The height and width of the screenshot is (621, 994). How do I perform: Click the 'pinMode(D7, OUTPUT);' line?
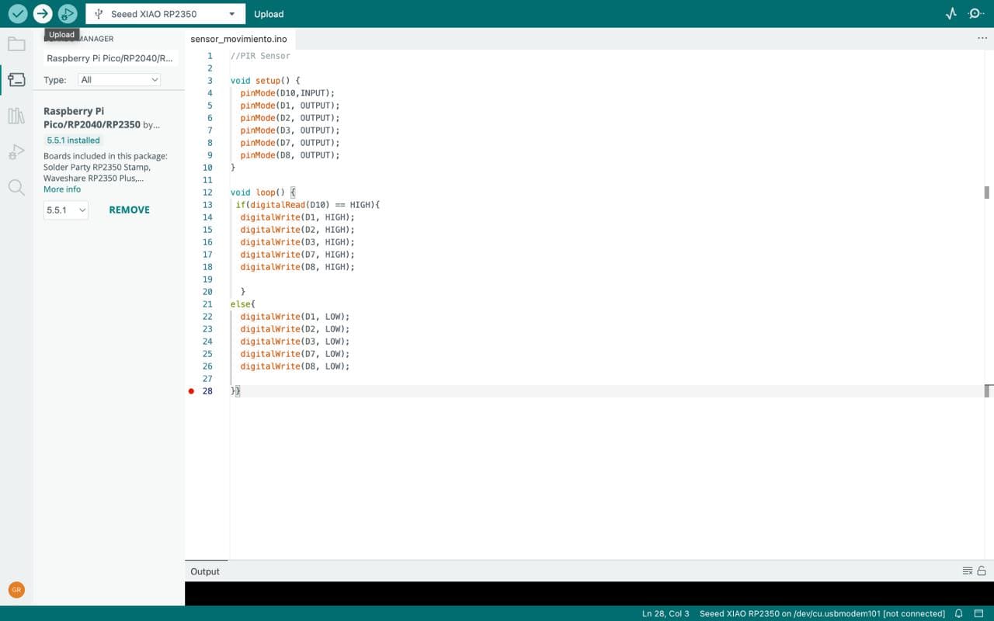(x=290, y=143)
